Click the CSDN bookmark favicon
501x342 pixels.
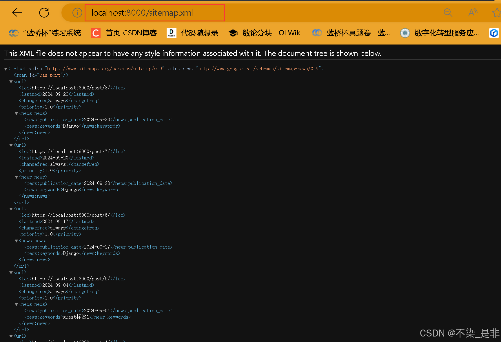click(96, 33)
